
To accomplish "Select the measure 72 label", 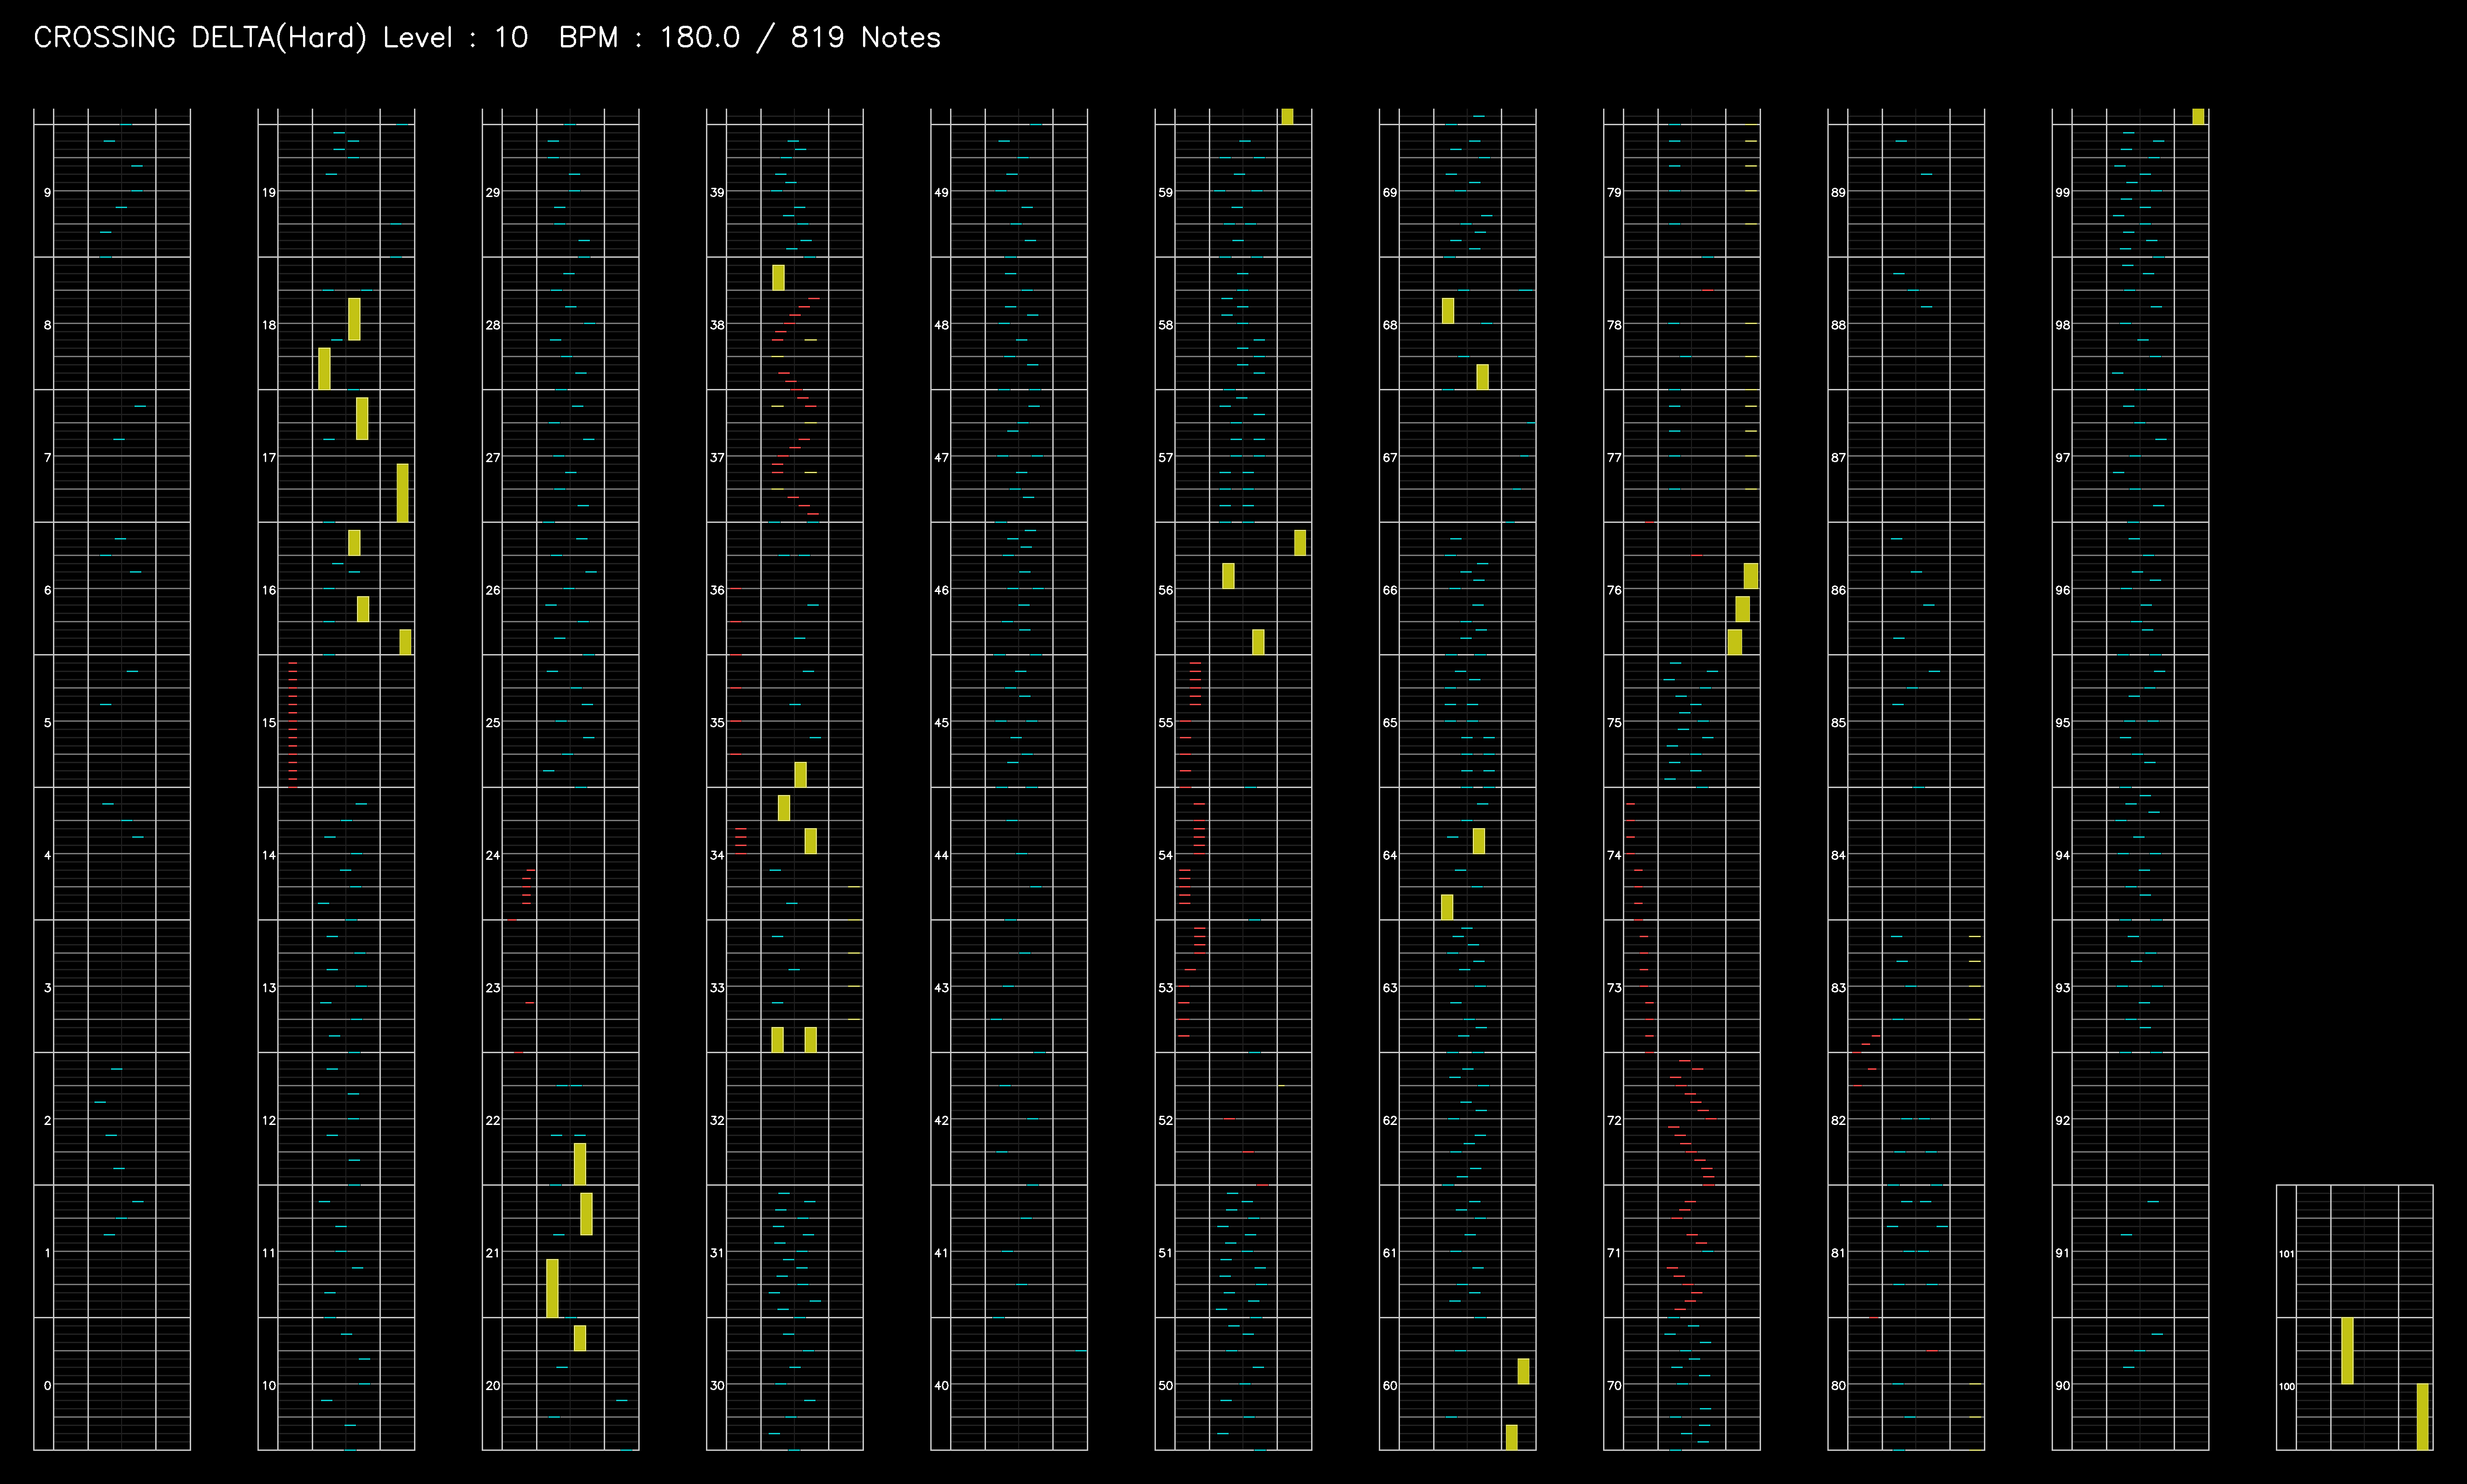I will tap(1614, 1120).
